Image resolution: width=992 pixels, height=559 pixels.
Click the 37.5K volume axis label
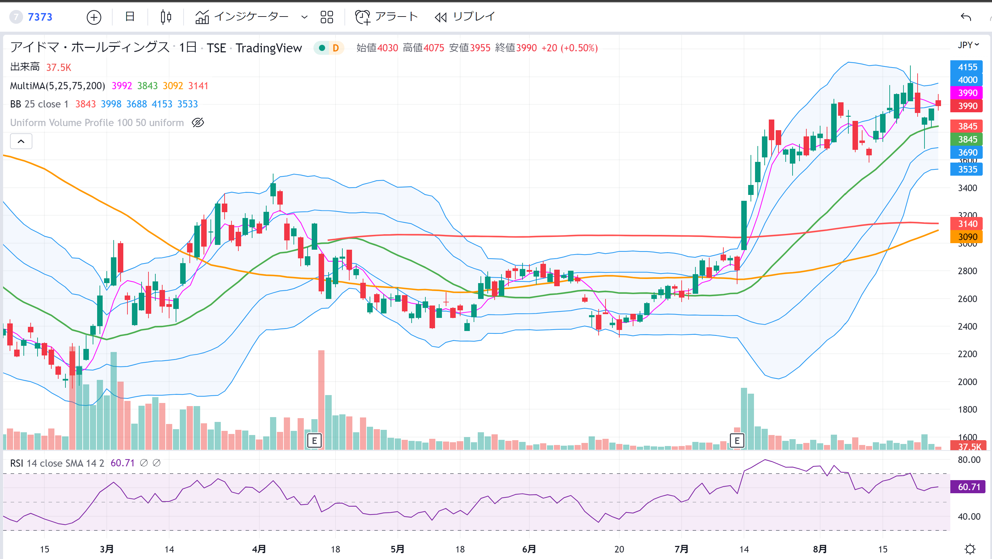click(968, 446)
